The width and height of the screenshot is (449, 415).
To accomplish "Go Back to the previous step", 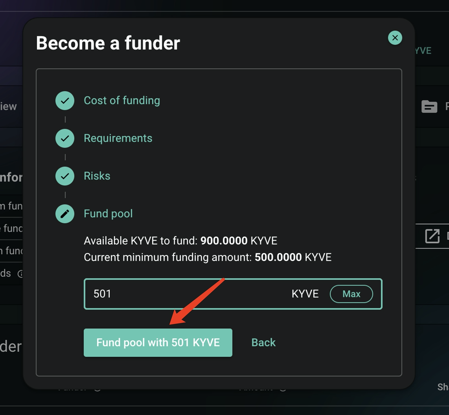I will (263, 343).
